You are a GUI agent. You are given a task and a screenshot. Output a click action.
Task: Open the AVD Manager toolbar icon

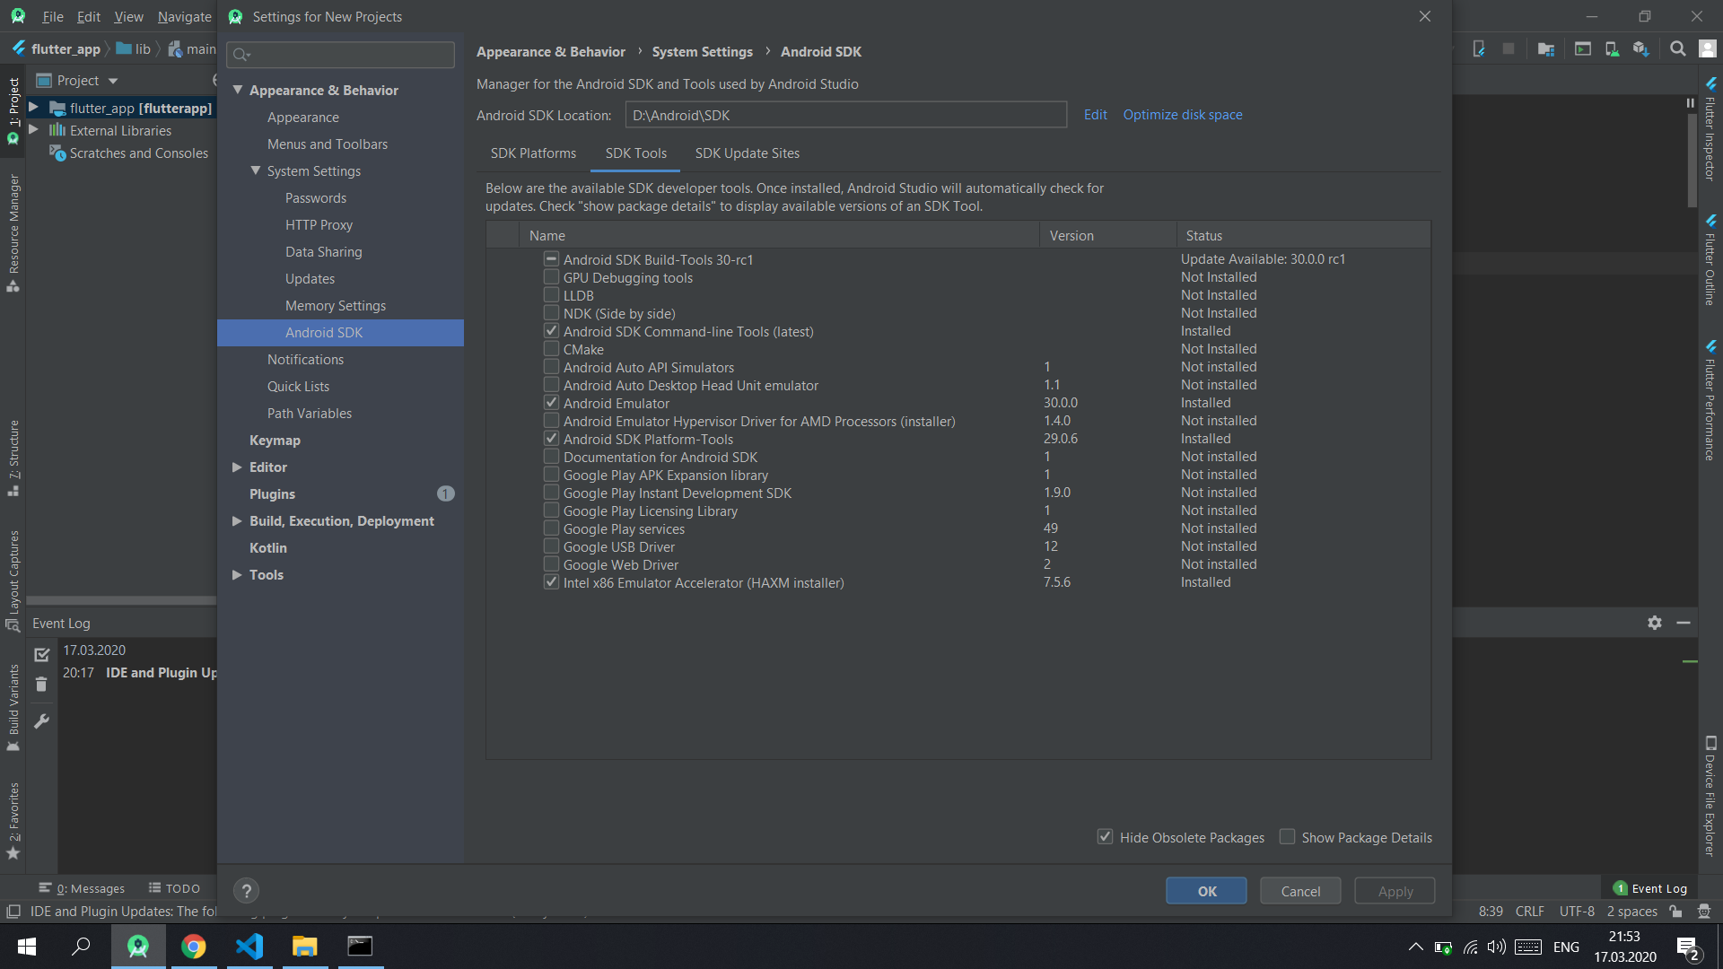(1612, 49)
